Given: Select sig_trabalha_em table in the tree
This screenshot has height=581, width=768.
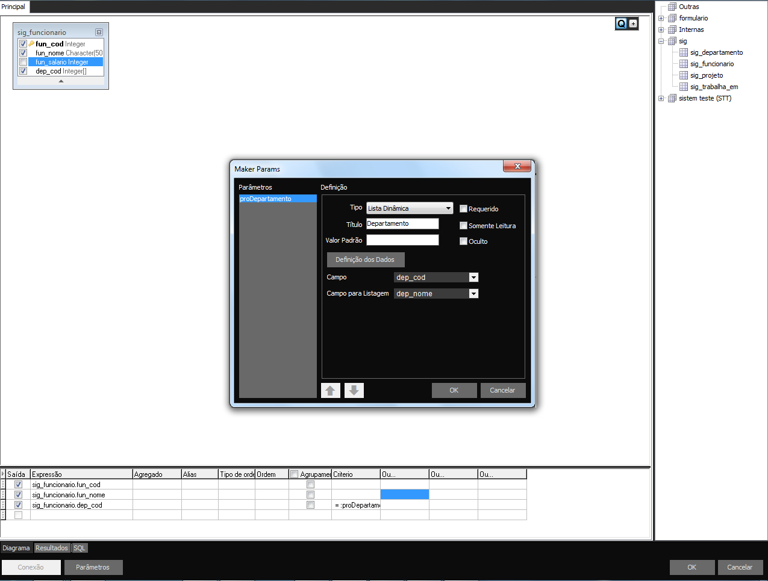Looking at the screenshot, I should click(x=713, y=87).
